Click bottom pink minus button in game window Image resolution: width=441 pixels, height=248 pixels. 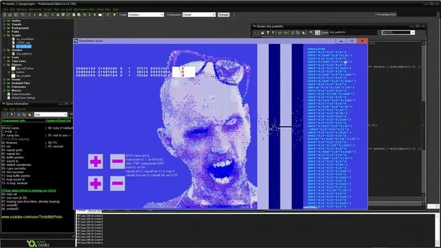pos(117,183)
